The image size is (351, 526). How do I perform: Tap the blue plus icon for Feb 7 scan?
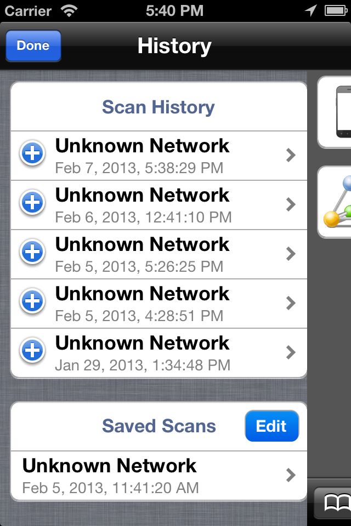click(x=32, y=153)
